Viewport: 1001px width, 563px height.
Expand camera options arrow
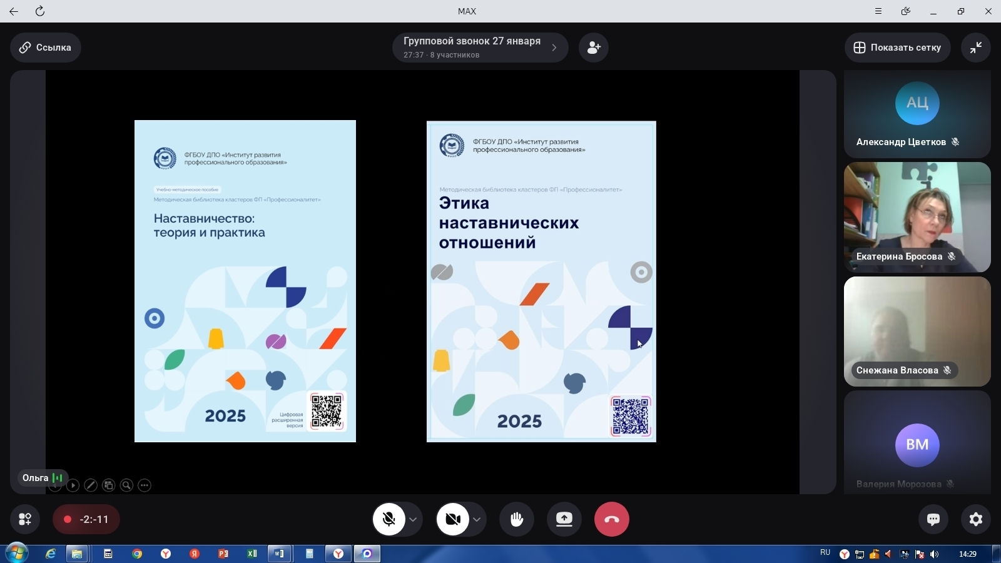477,519
